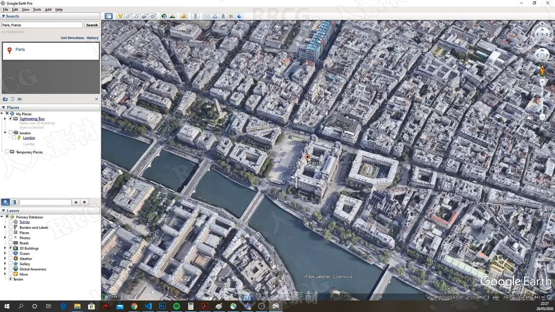Open the Add menu
555x312 pixels.
point(48,10)
